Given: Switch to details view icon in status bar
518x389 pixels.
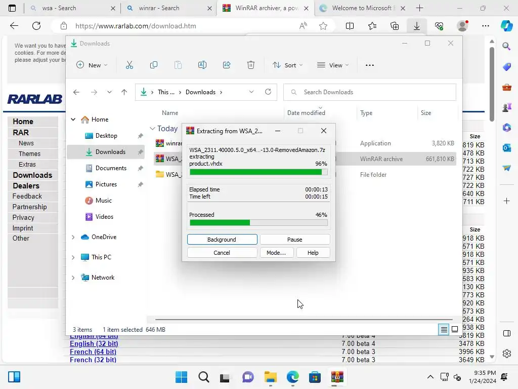Looking at the screenshot, I should 444,329.
